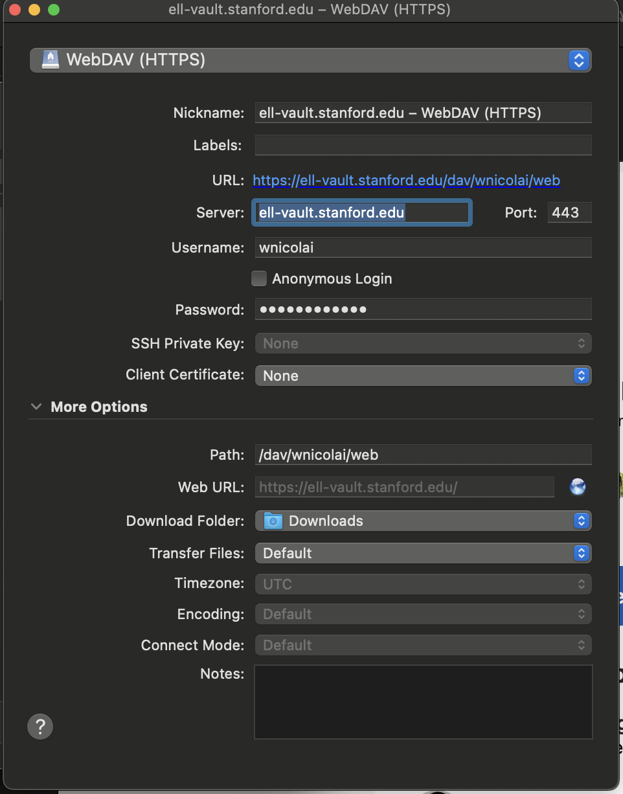623x794 pixels.
Task: Collapse the More Options section
Action: pyautogui.click(x=35, y=407)
